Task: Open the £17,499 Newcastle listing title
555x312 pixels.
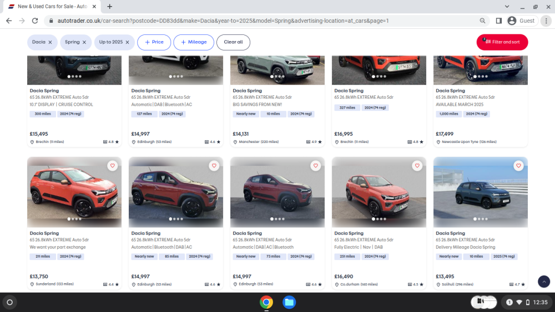Action: point(450,91)
